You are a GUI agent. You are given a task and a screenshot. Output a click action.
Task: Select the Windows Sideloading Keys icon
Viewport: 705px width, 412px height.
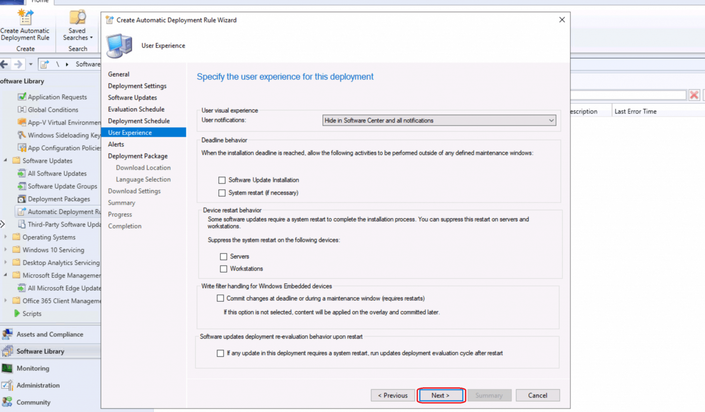tap(21, 135)
